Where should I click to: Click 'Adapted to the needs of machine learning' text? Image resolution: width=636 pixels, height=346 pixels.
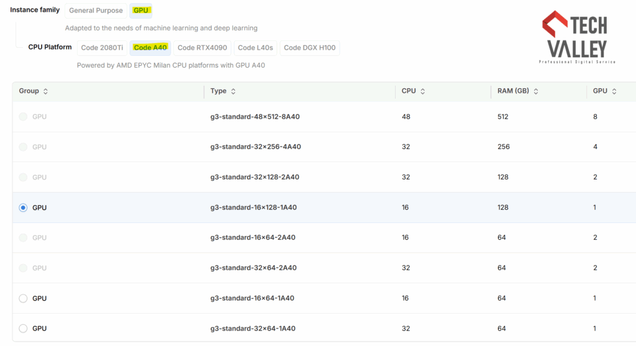tap(161, 28)
